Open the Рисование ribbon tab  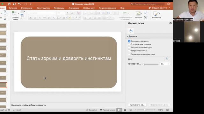27,8
